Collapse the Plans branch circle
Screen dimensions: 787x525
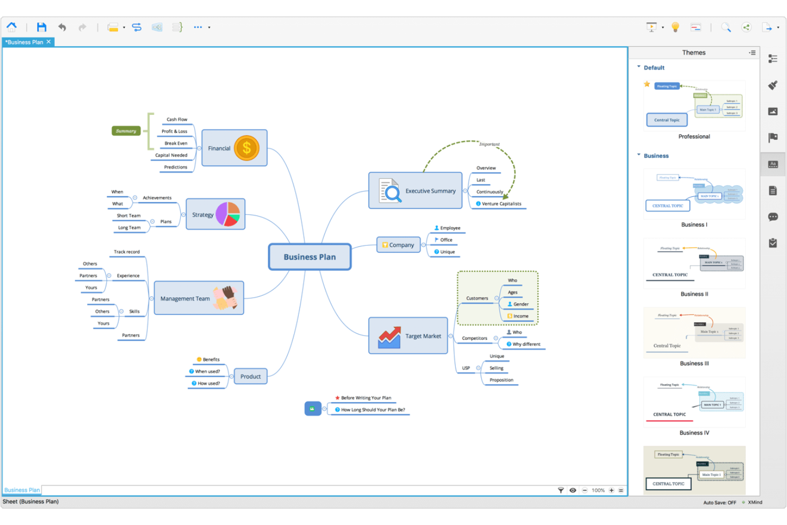[153, 222]
